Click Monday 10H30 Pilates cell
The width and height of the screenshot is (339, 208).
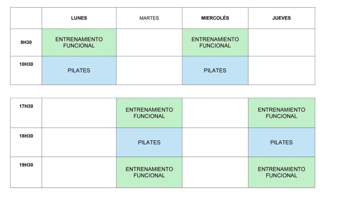pos(79,70)
